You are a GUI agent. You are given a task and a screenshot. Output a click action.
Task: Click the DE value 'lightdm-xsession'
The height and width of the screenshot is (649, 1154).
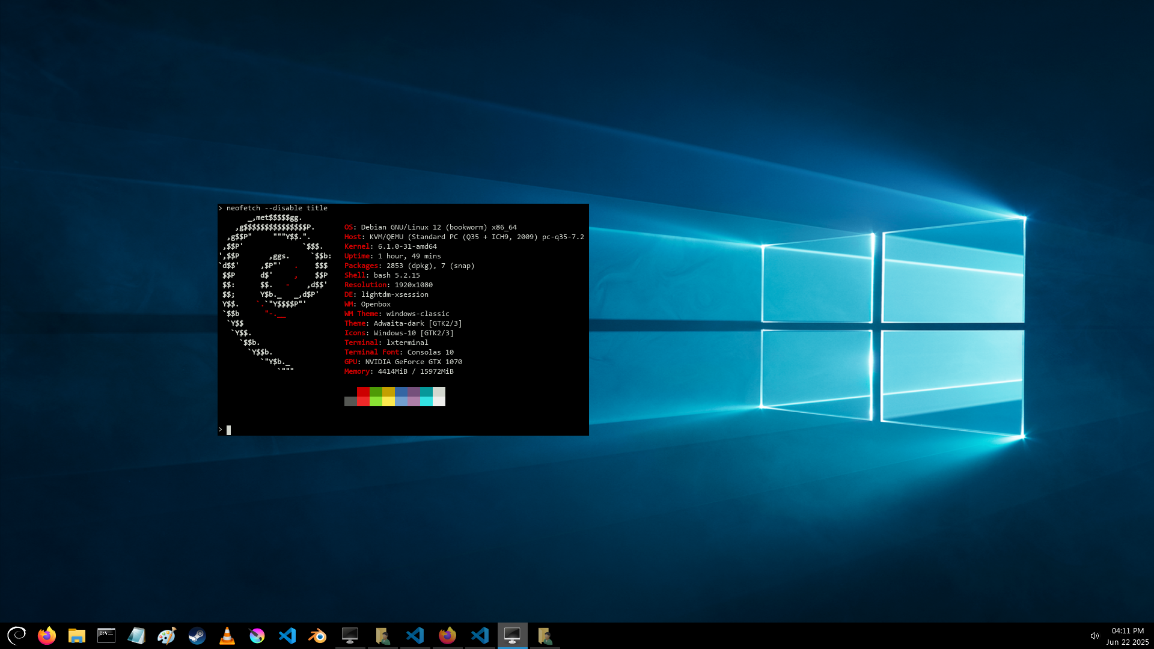coord(395,294)
